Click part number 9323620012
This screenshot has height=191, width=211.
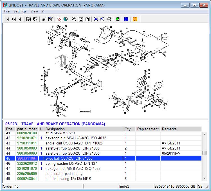pyautogui.click(x=27, y=163)
